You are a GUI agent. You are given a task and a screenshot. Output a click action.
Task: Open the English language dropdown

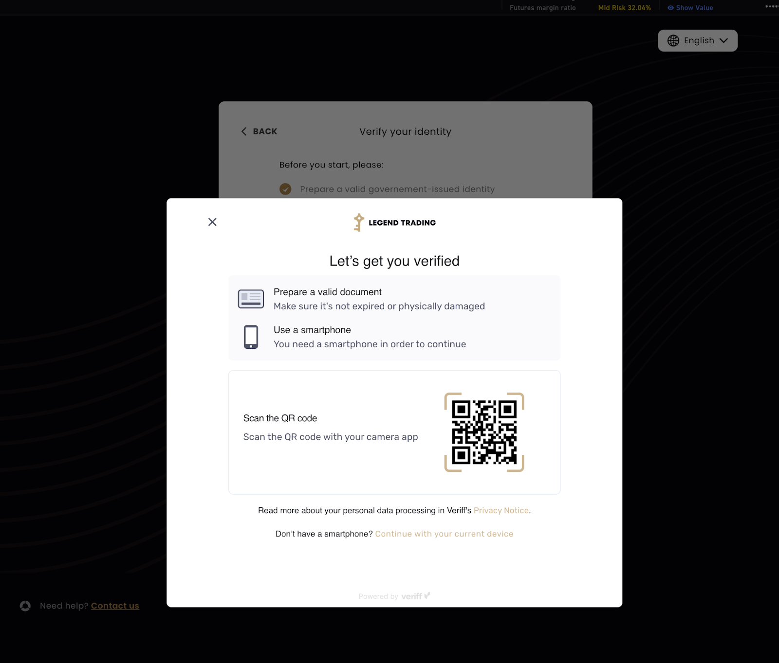coord(698,40)
